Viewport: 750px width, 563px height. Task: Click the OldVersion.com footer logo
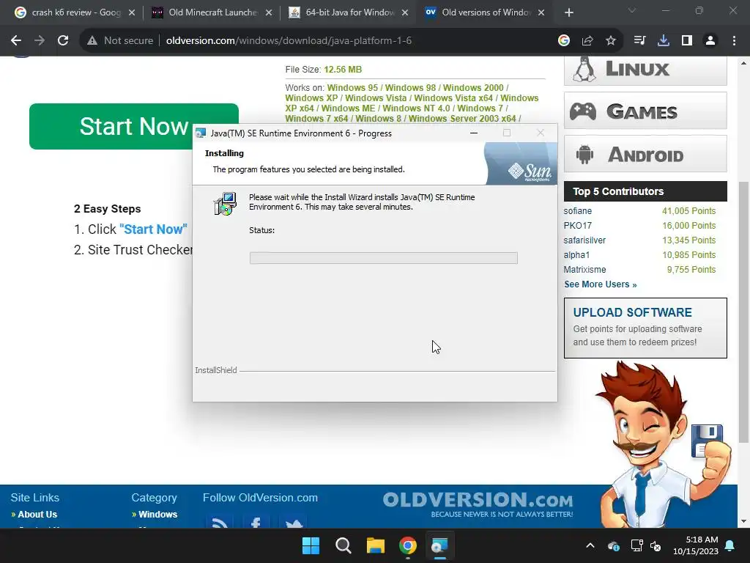click(478, 504)
